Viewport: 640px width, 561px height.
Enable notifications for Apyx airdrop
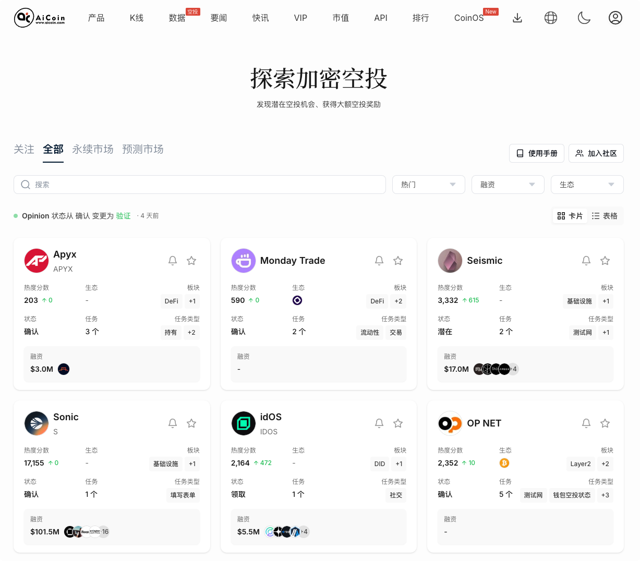(x=173, y=260)
